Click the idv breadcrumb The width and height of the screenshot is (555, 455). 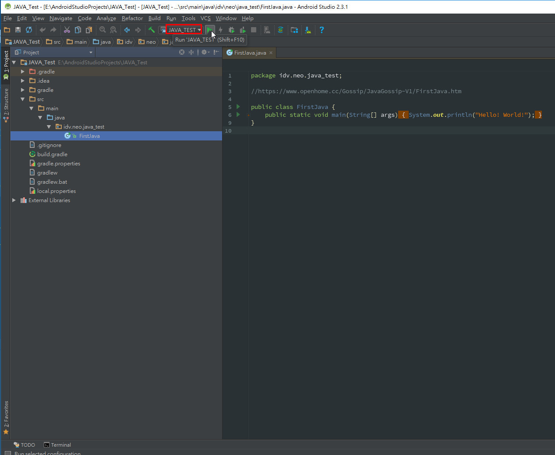125,42
